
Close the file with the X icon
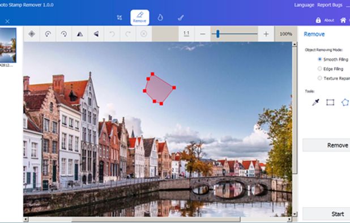point(7,21)
